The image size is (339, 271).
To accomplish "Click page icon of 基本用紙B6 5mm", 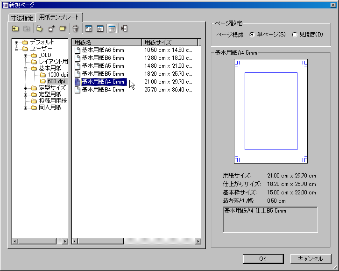I will [x=78, y=58].
